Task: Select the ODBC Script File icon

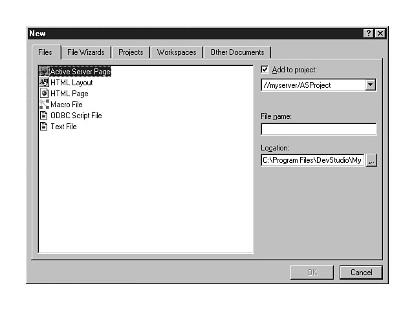Action: pos(44,116)
